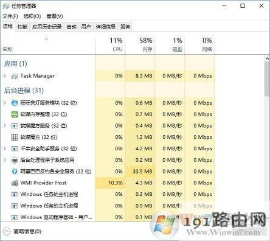Screen dimensions: 270x241
Task: Click the Task Manager process row icon
Action: [x=15, y=76]
